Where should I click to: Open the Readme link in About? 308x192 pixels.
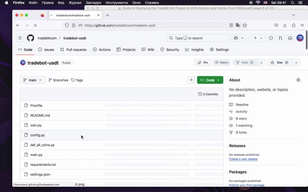click(x=242, y=105)
